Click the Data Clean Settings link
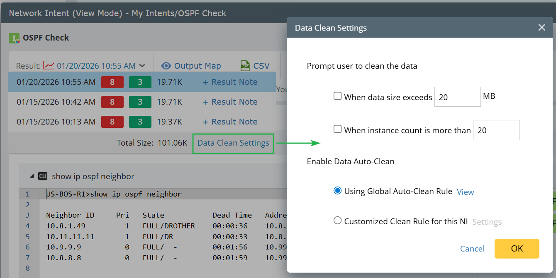 click(233, 143)
